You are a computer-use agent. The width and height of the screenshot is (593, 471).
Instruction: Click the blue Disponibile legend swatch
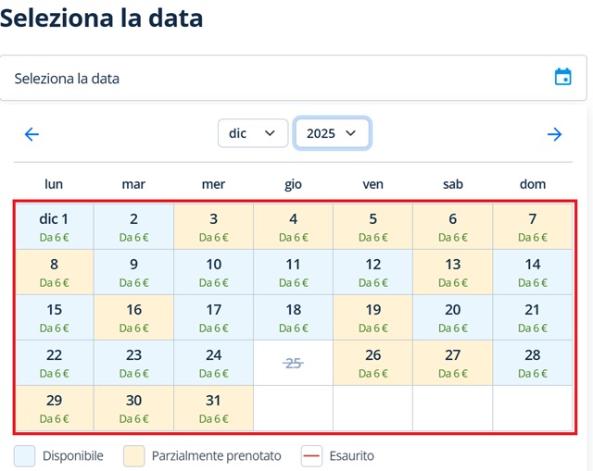pos(25,456)
